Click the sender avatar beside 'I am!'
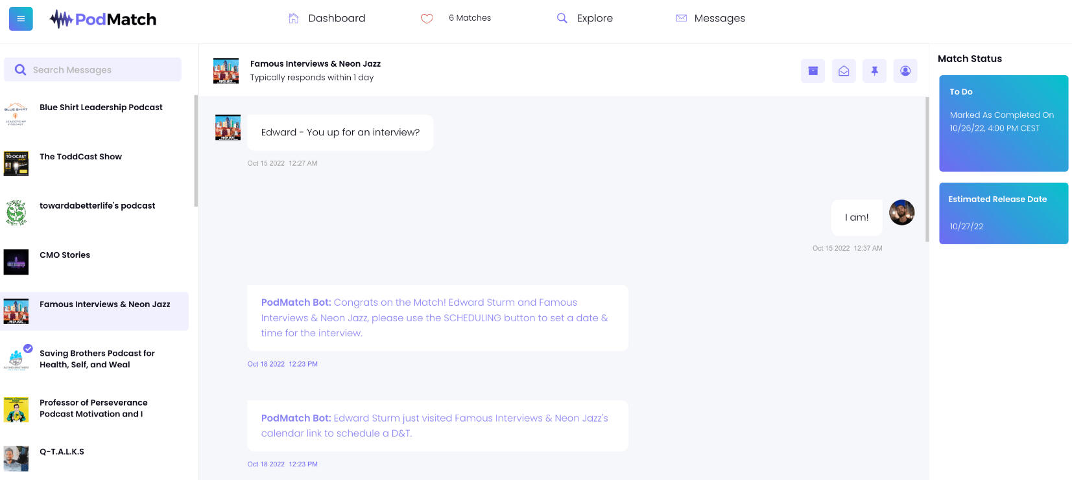The image size is (1072, 480). 901,212
